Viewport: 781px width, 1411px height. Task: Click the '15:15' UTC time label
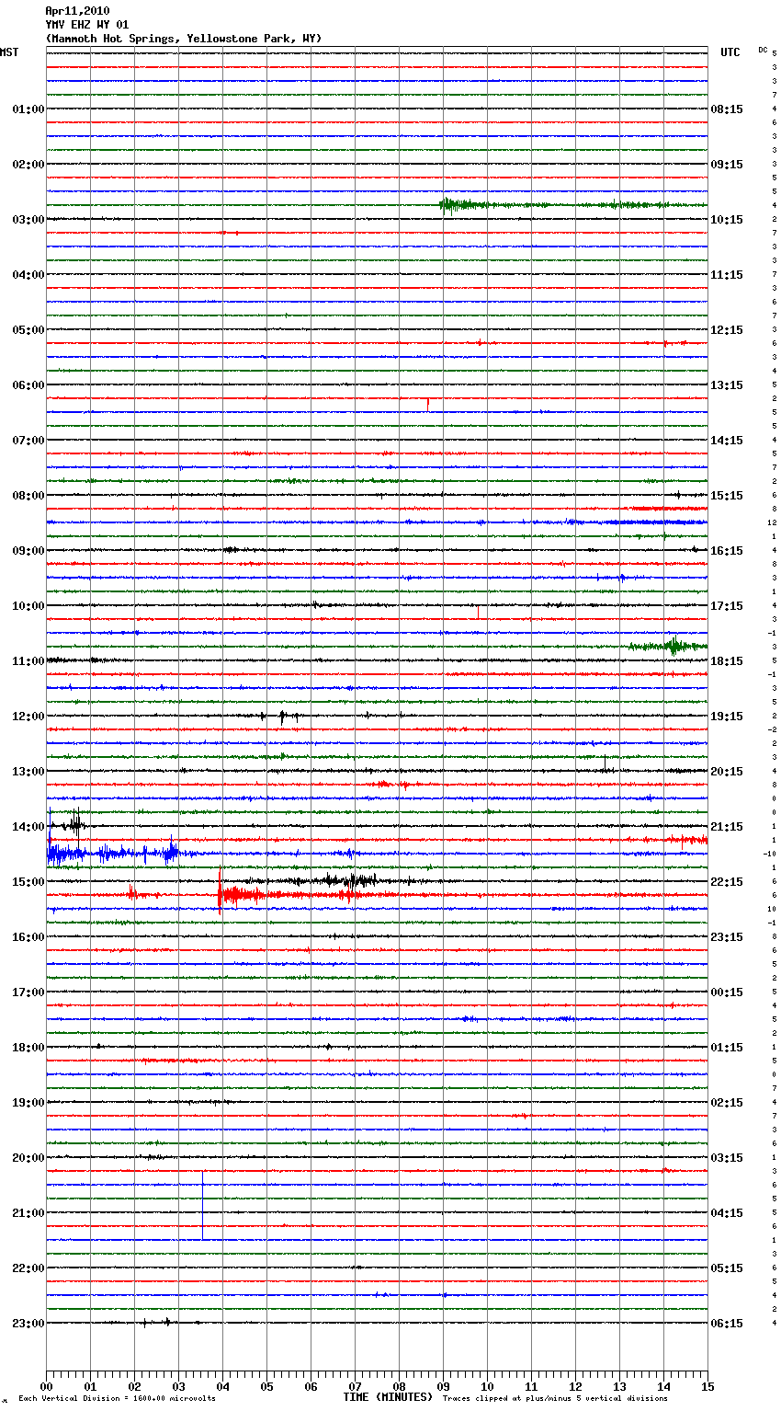pyautogui.click(x=727, y=496)
